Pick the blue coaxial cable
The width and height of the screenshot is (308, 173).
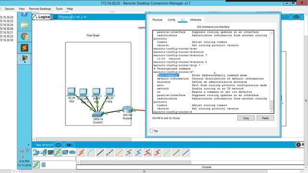click(x=138, y=153)
